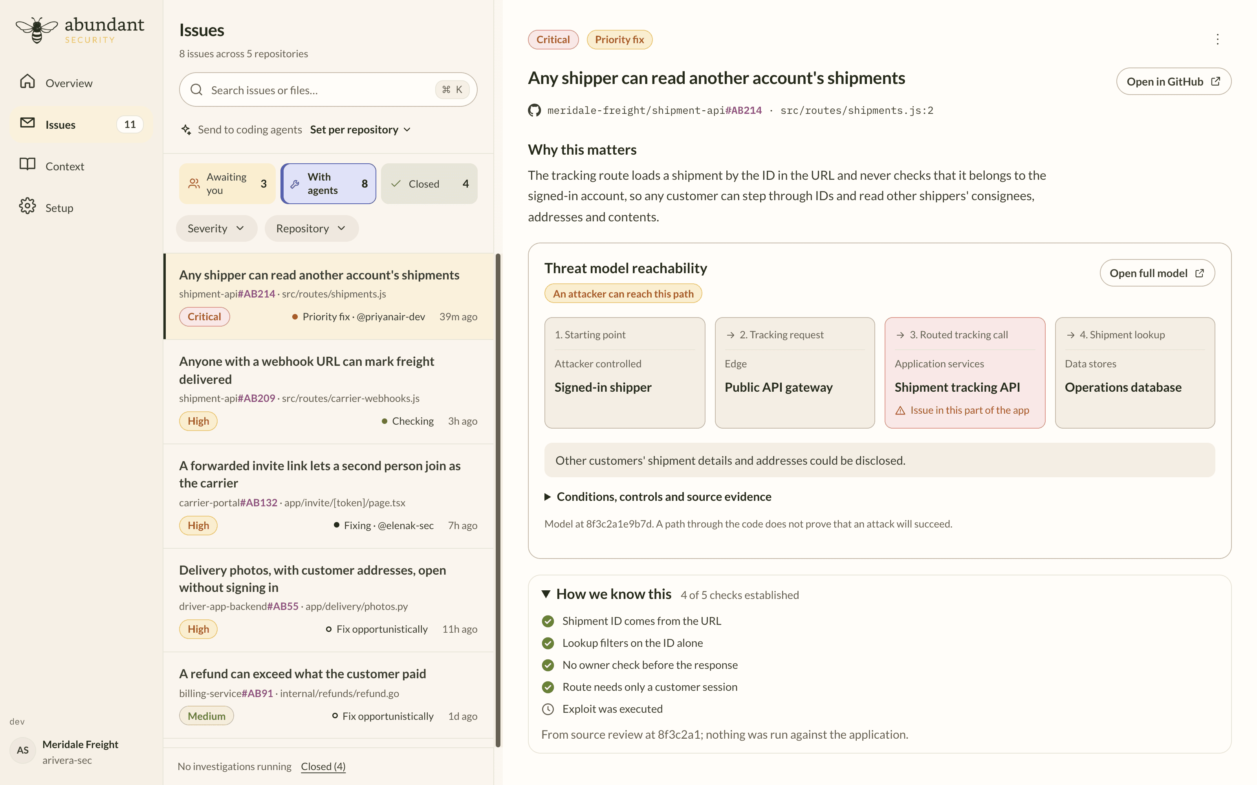1257x785 pixels.
Task: Click the warning triangle on Shipment tracking API
Action: pos(900,411)
